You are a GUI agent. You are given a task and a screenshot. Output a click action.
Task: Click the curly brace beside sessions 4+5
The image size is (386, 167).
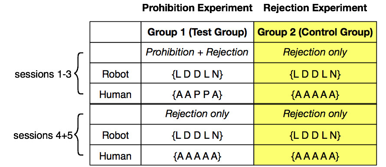pyautogui.click(x=79, y=135)
